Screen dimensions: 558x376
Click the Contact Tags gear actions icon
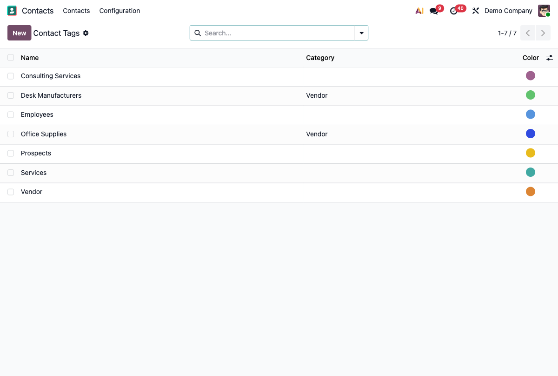[86, 33]
